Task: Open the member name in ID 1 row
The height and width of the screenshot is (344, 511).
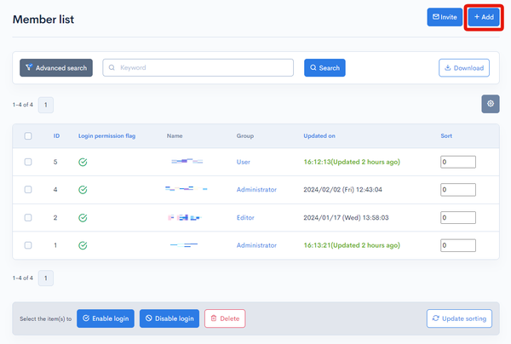Action: [x=184, y=245]
